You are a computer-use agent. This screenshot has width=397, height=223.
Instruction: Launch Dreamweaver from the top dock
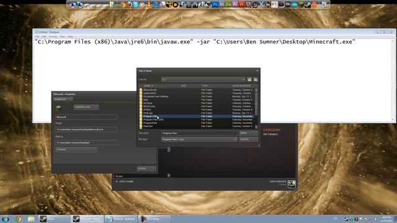pyautogui.click(x=228, y=4)
